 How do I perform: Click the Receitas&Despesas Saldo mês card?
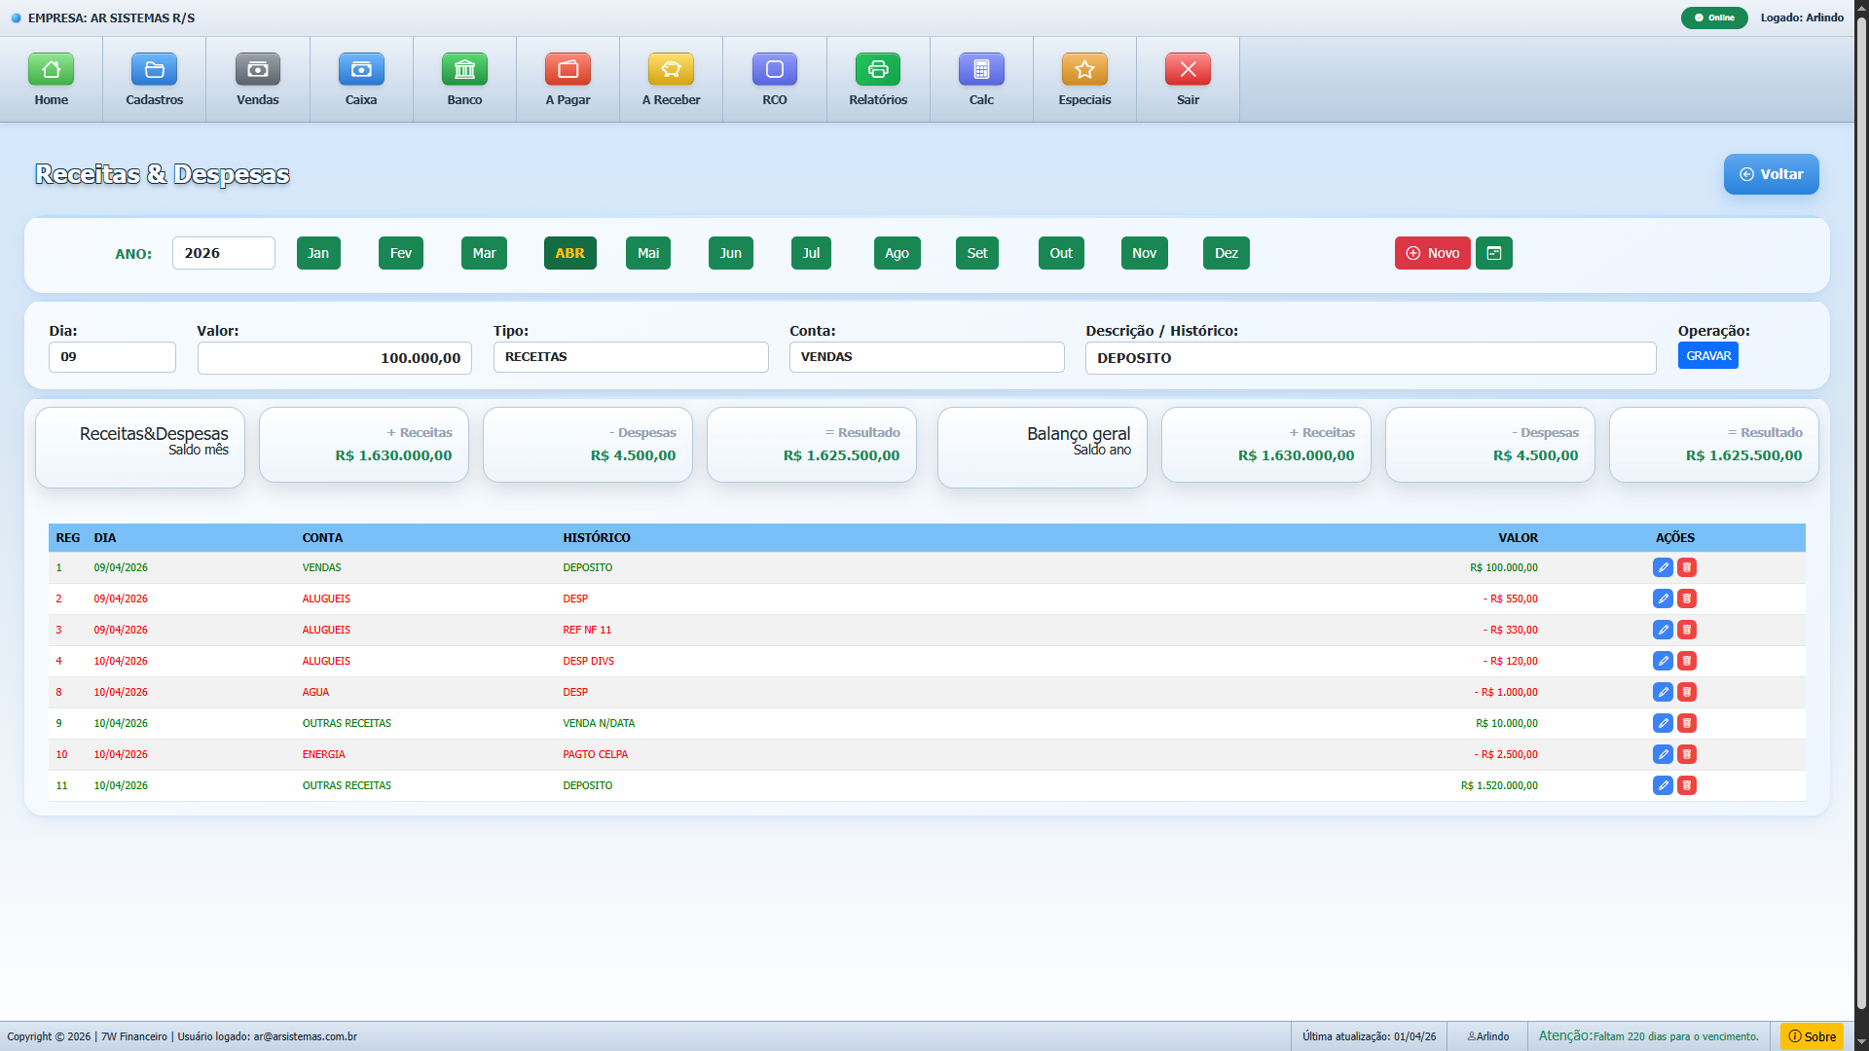[140, 447]
